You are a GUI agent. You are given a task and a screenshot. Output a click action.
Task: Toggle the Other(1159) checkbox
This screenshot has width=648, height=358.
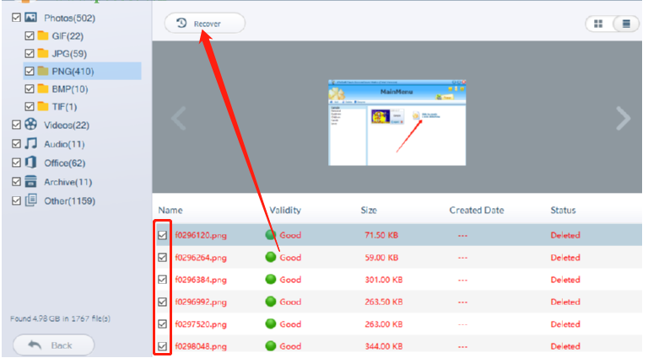pyautogui.click(x=16, y=200)
